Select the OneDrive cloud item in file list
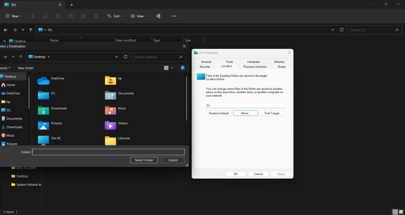This screenshot has width=405, height=215. click(x=51, y=80)
